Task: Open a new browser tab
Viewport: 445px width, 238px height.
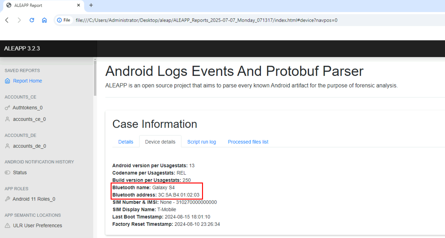Action: tap(91, 5)
